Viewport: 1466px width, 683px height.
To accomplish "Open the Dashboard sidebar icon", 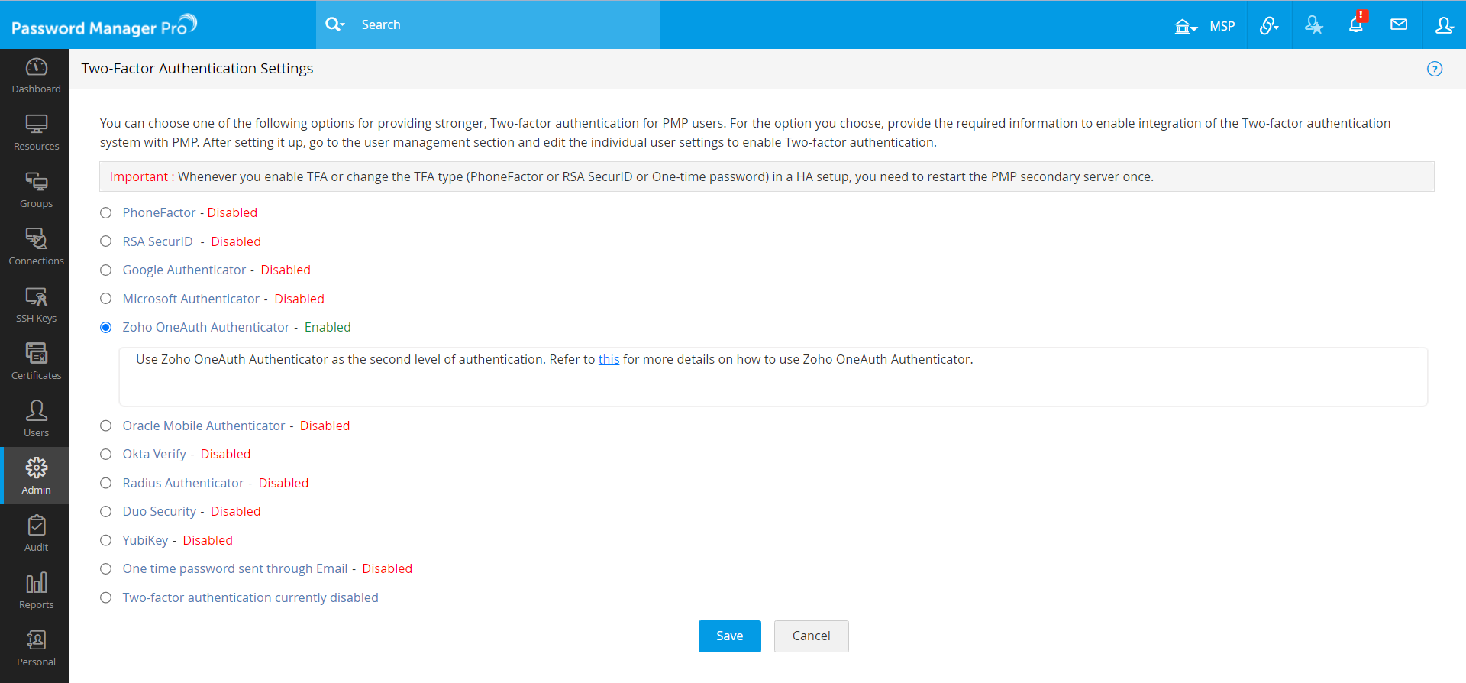I will (x=36, y=75).
